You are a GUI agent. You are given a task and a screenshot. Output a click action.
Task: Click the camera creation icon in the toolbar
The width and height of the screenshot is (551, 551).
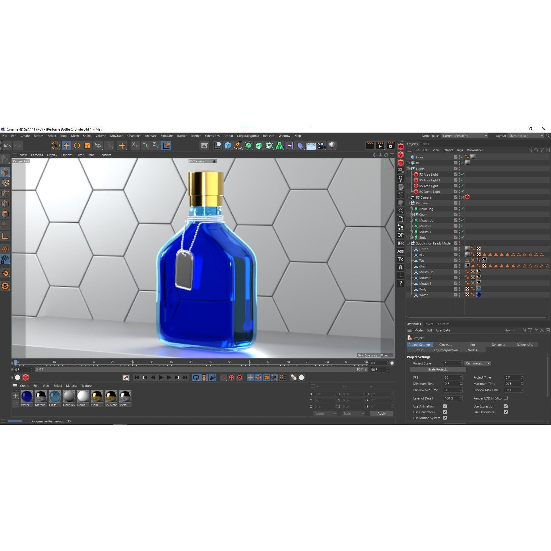tap(321, 146)
